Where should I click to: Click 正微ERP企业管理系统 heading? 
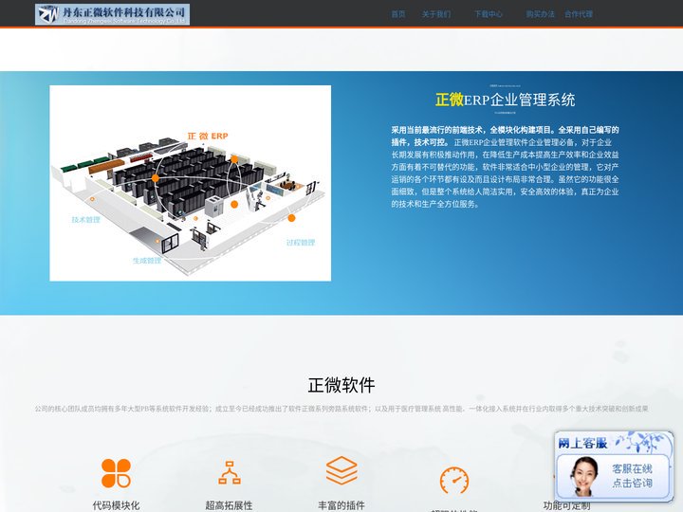pyautogui.click(x=506, y=100)
